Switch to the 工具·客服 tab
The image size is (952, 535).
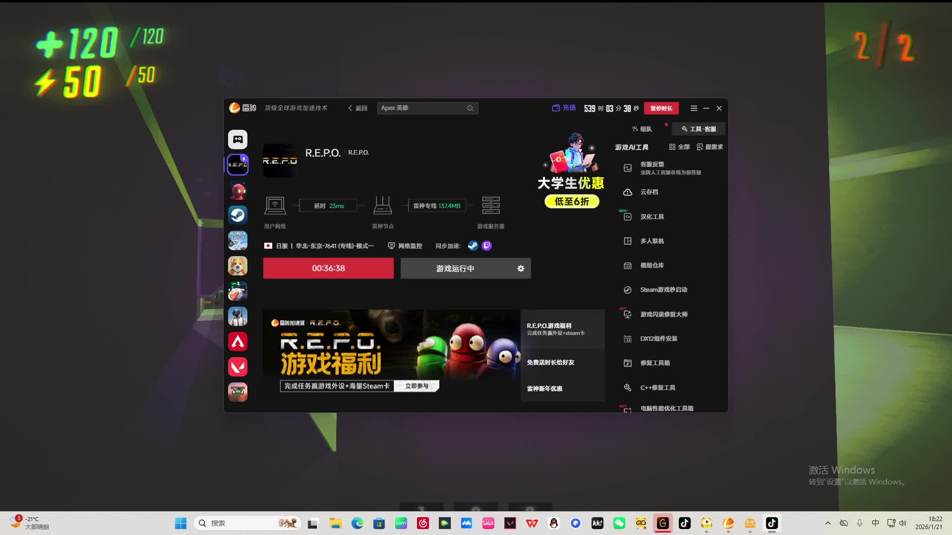click(x=699, y=129)
